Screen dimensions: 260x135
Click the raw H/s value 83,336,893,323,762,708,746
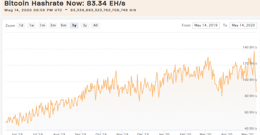99,10
